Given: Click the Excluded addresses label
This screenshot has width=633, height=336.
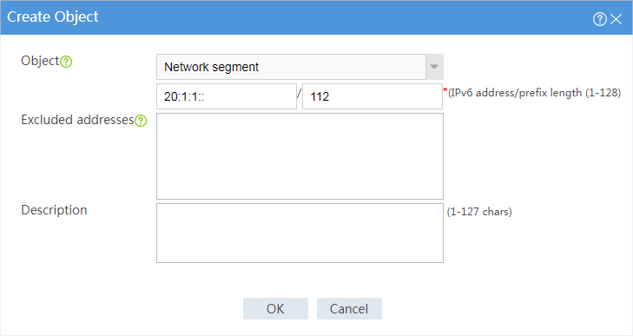Looking at the screenshot, I should (x=77, y=120).
